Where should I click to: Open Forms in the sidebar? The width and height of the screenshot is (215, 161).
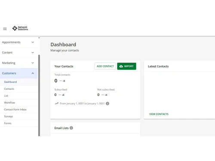point(18,123)
